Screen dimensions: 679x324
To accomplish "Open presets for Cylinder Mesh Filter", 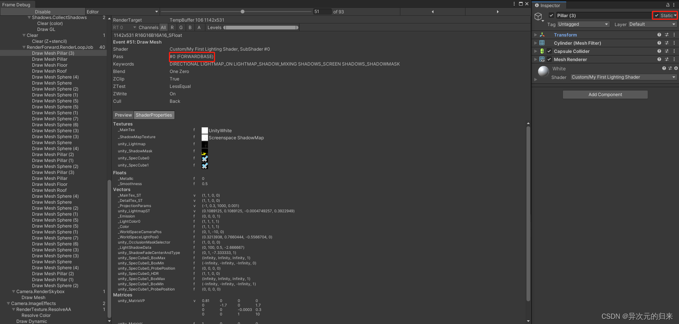I will 667,43.
